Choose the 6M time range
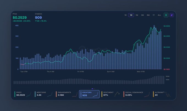 (148, 15)
